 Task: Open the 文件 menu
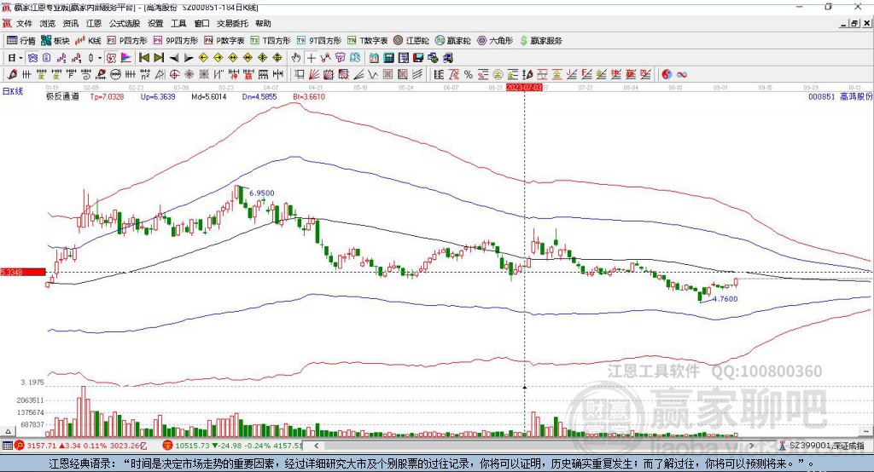25,23
